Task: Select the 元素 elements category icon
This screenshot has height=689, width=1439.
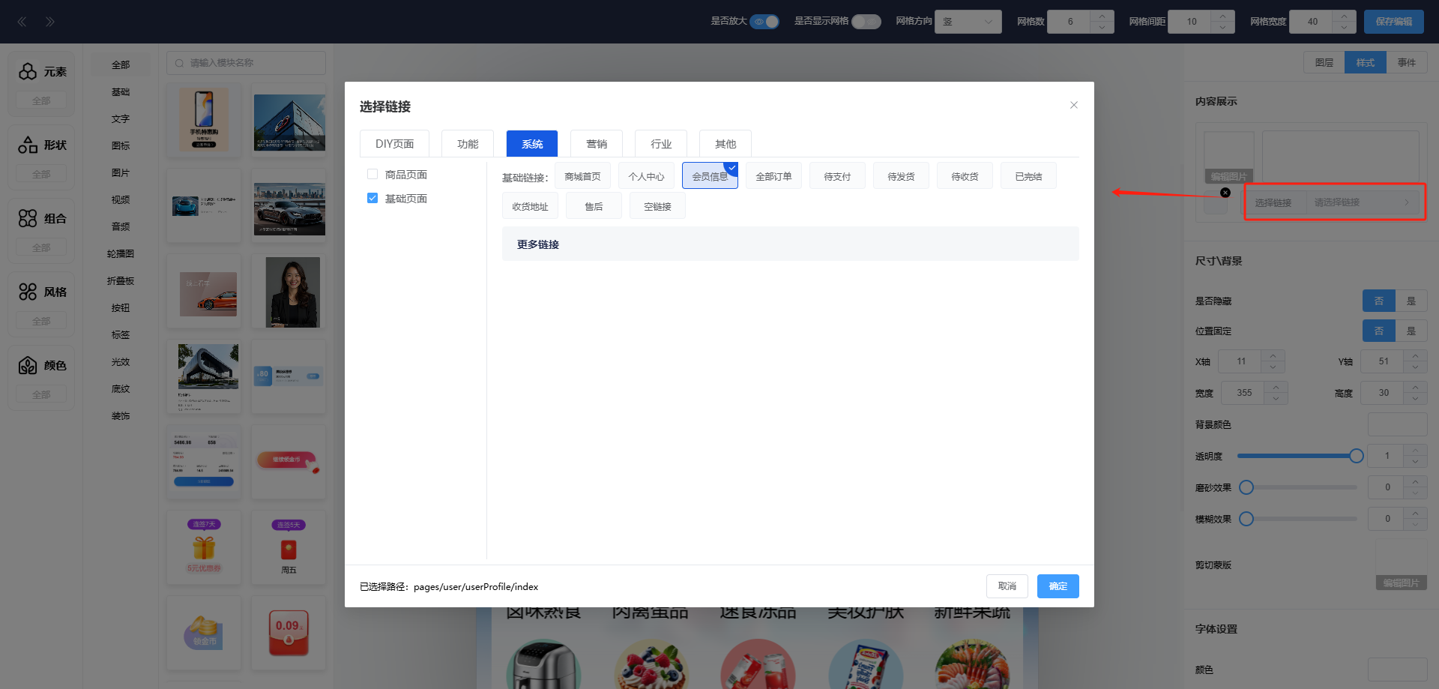Action: point(28,71)
